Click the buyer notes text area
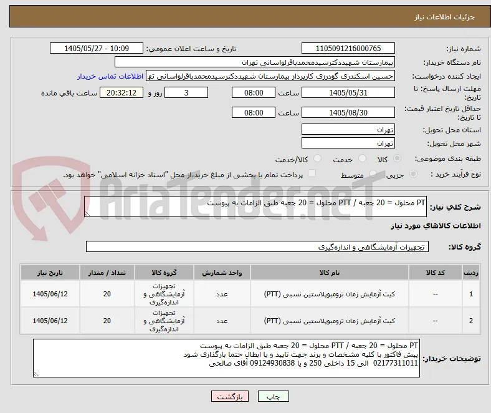The image size is (491, 413). pos(226,358)
